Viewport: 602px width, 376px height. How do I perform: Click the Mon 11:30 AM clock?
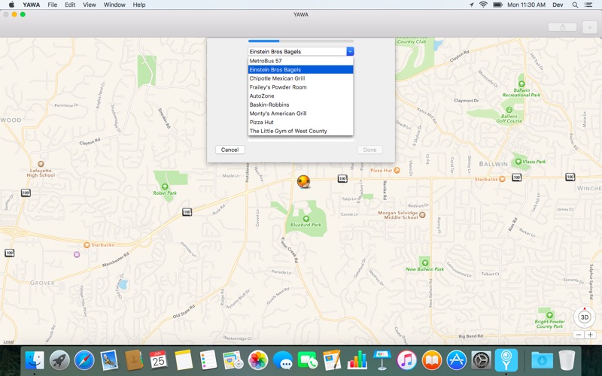(526, 5)
